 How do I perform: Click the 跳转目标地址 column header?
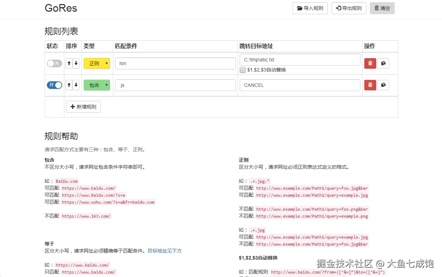(256, 46)
